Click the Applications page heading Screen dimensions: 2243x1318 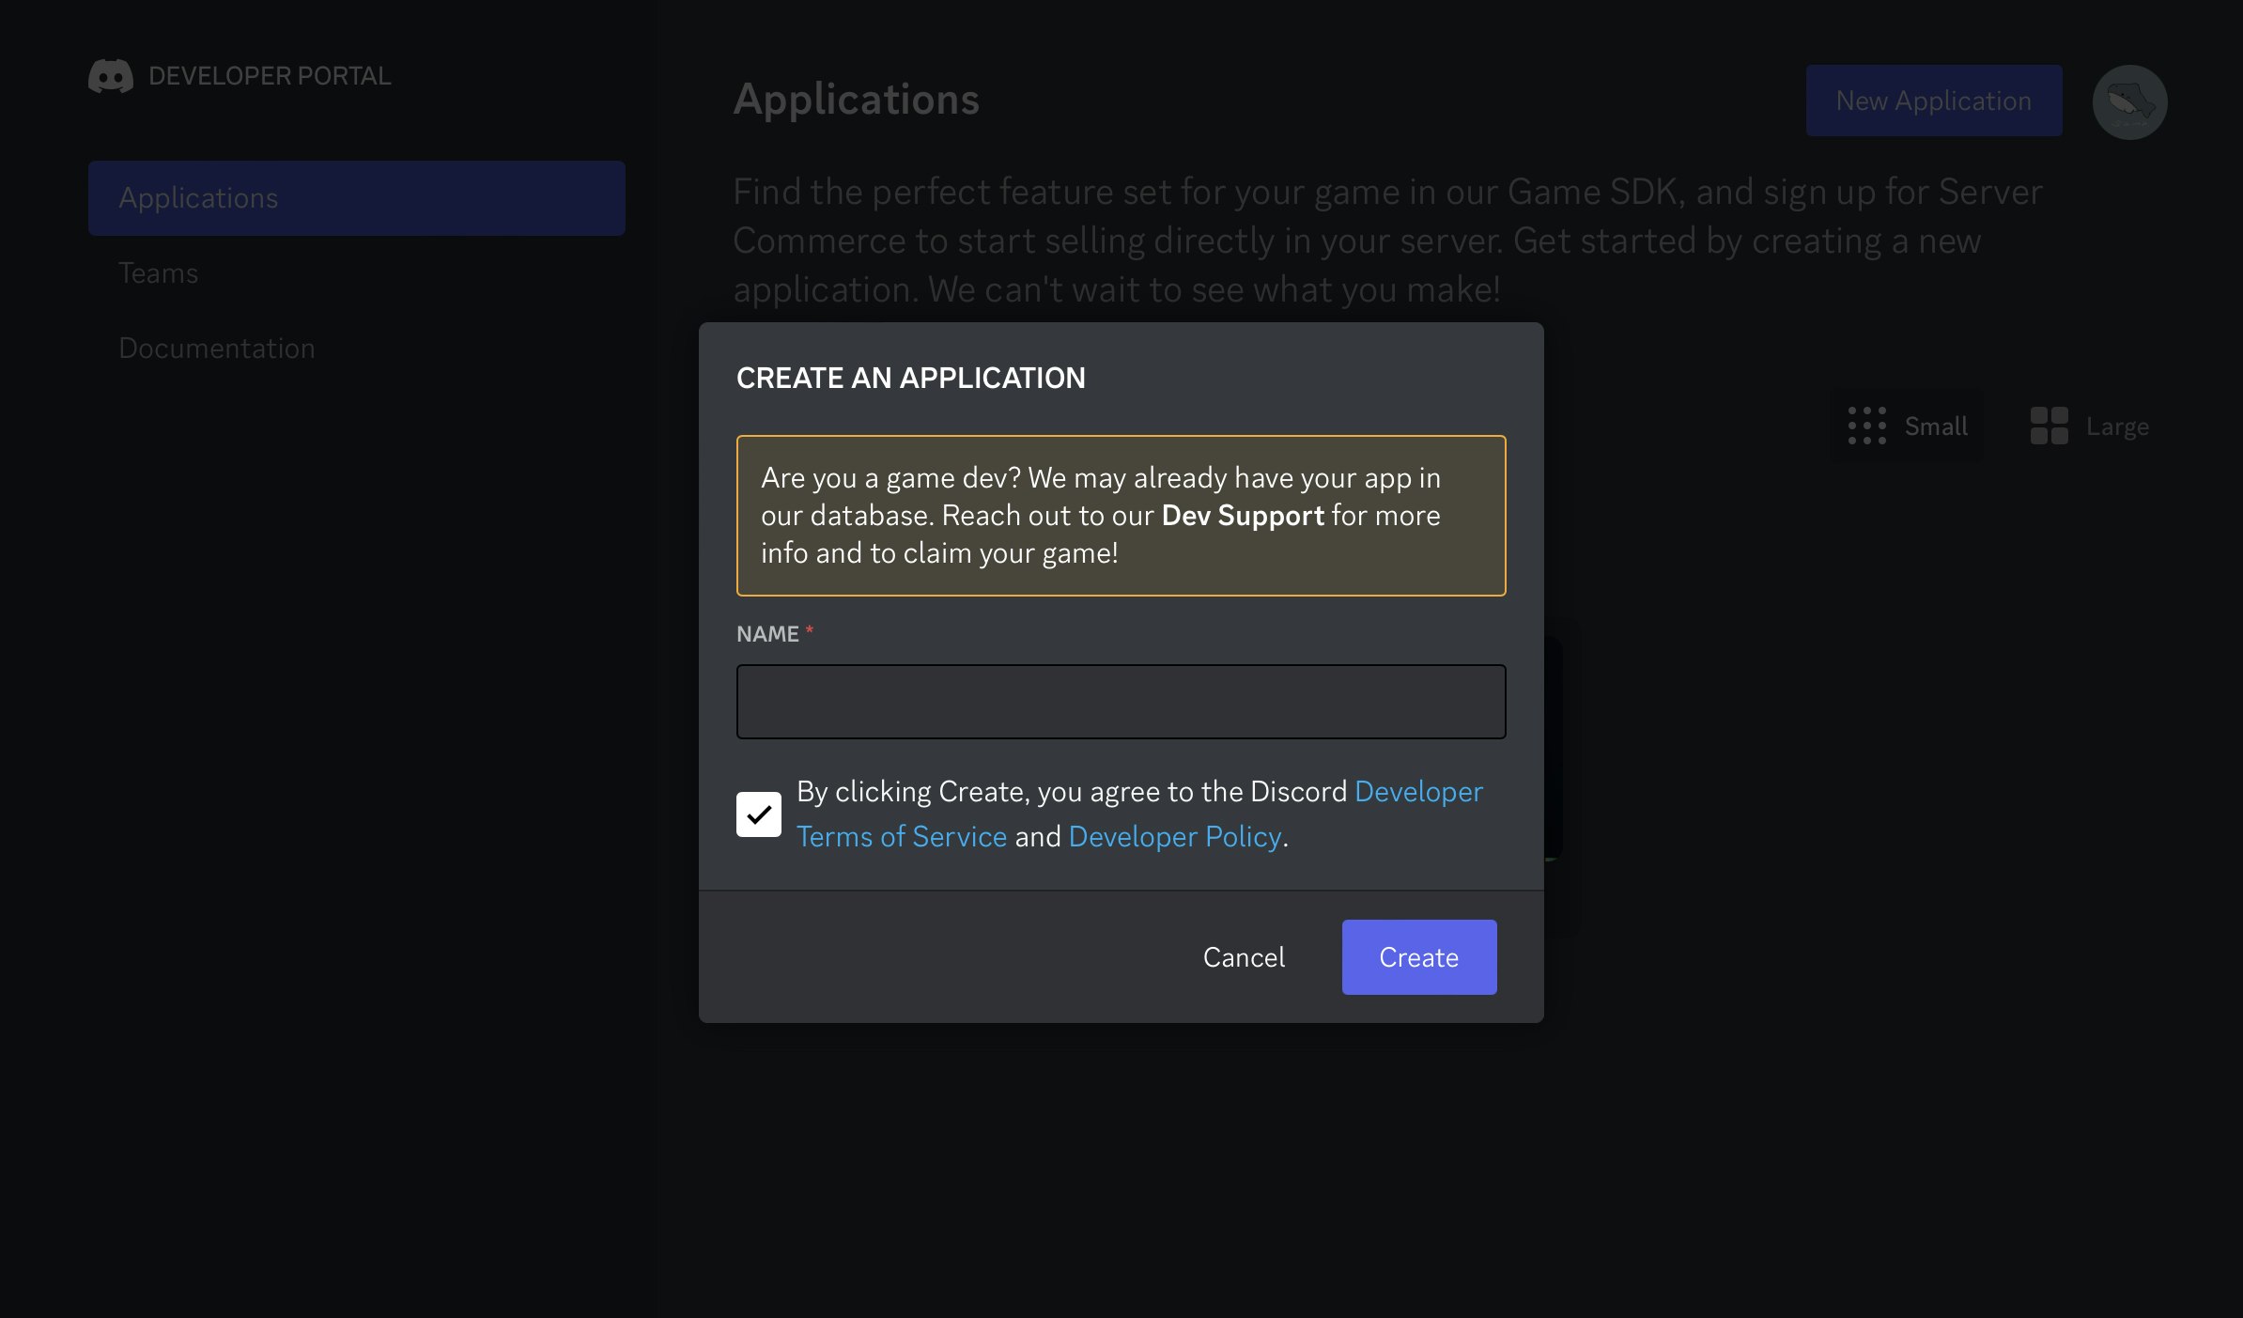pos(856,100)
